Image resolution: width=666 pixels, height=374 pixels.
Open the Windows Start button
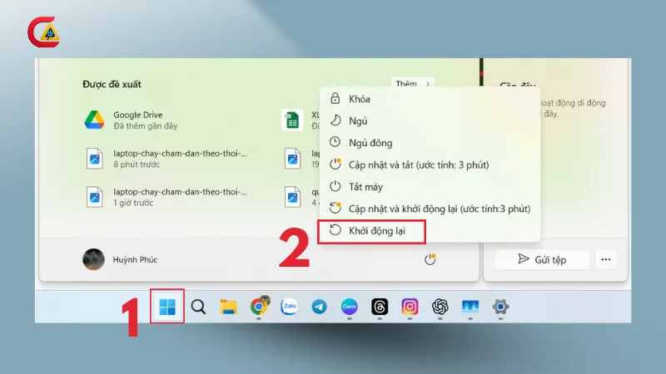pyautogui.click(x=167, y=307)
